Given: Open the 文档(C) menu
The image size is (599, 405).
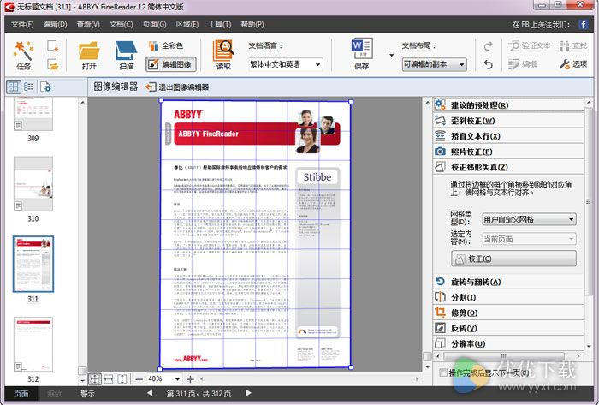Looking at the screenshot, I should (x=122, y=25).
